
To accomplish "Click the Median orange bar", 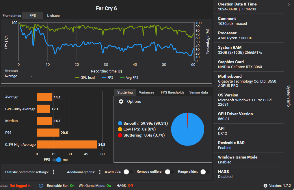I will click(x=45, y=121).
